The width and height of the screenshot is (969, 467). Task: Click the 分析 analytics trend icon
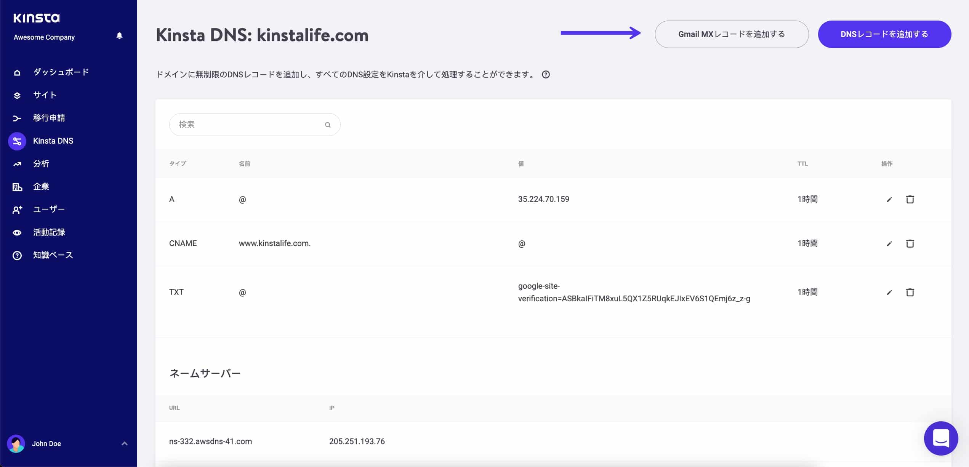[17, 164]
